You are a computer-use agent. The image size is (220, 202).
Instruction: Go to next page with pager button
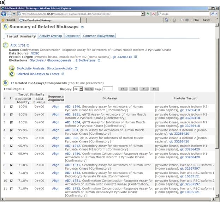coord(144,89)
